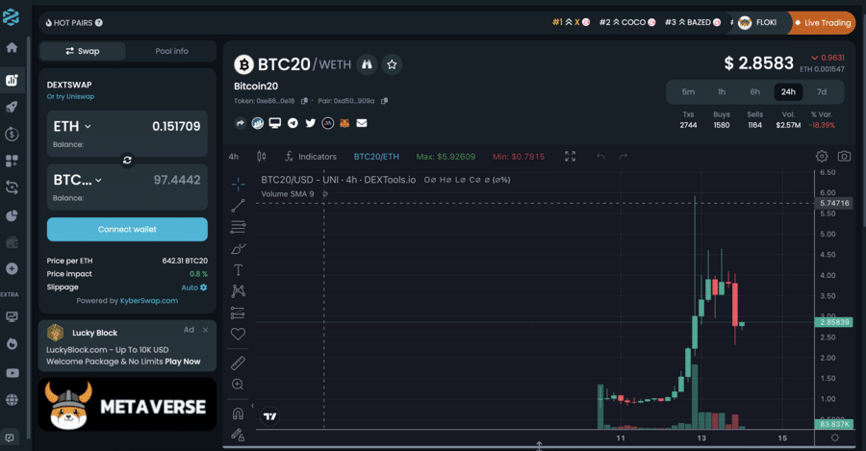Open the Twitter link icon
The width and height of the screenshot is (866, 451).
pyautogui.click(x=311, y=123)
